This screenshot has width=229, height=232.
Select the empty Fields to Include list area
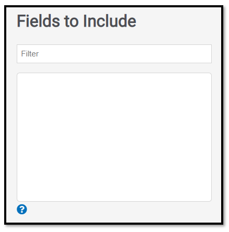coord(114,137)
